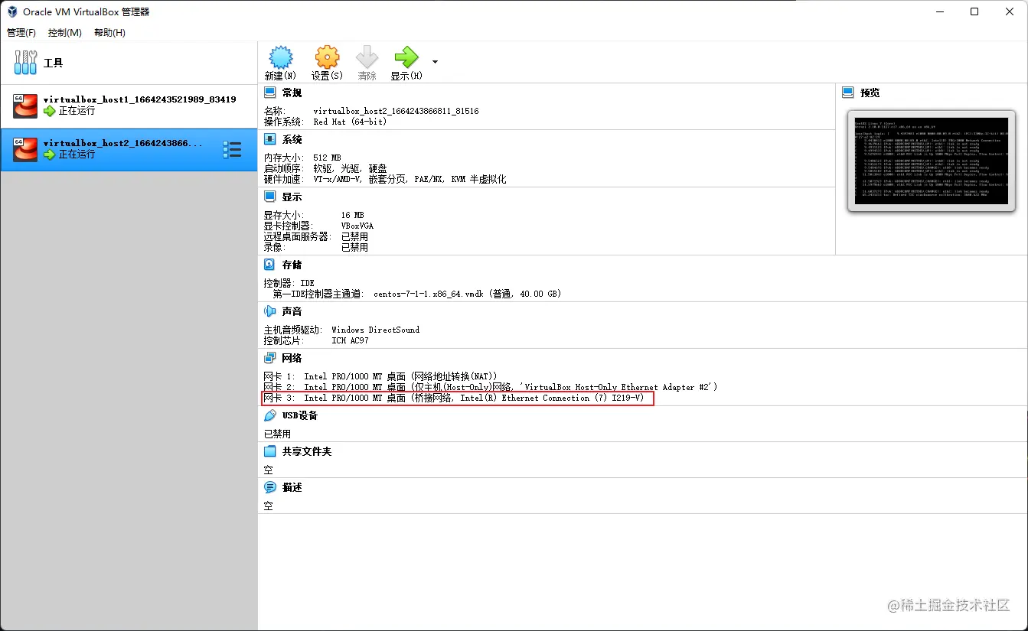Screen dimensions: 1028x631
Task: Click the Display (显示) monitor icon
Action: pos(269,197)
